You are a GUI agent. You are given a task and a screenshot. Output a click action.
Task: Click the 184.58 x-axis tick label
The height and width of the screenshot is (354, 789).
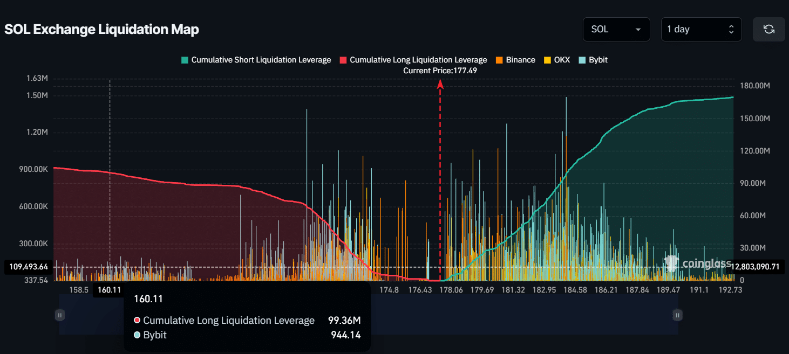[x=575, y=290]
